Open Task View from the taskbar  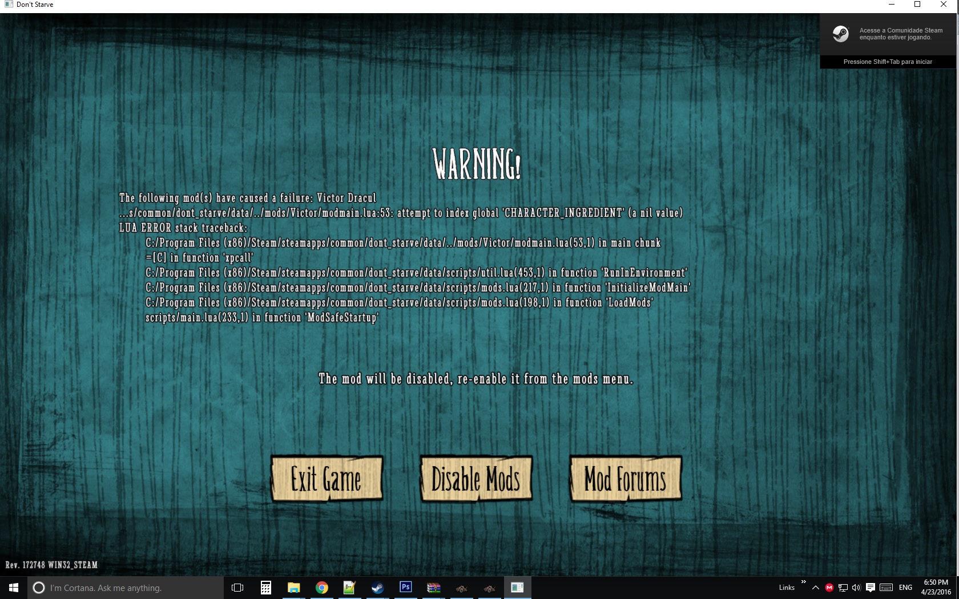(237, 588)
